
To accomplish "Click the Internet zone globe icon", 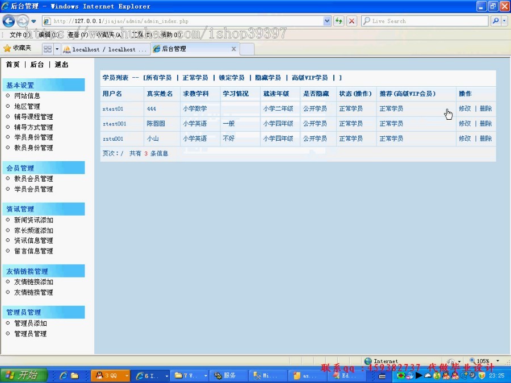I will 368,361.
